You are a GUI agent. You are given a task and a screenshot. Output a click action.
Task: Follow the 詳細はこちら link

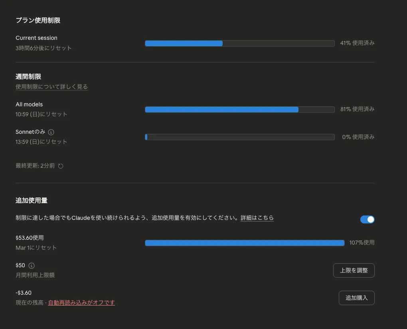point(257,218)
